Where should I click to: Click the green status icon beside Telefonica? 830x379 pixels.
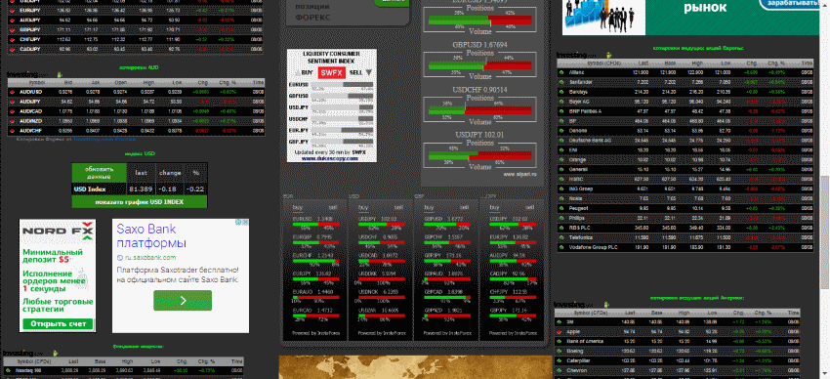[561, 237]
